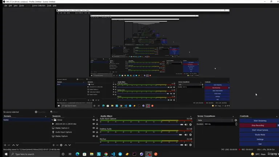Image resolution: width=279 pixels, height=157 pixels.
Task: Add a new scene with plus icon
Action: 5,145
